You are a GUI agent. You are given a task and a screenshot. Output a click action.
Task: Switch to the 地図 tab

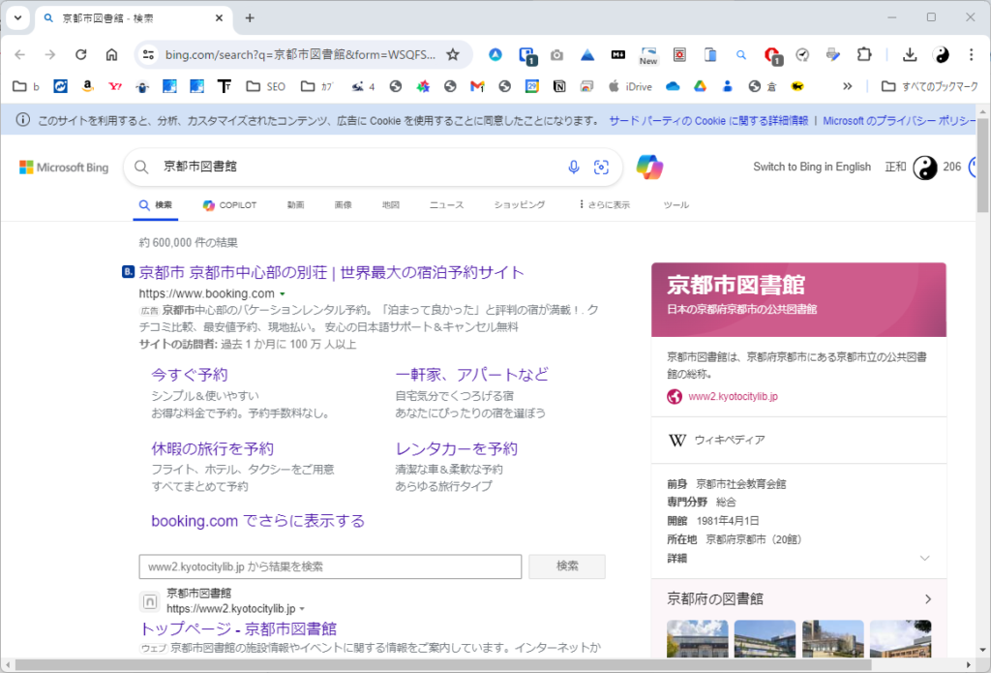[x=391, y=205]
